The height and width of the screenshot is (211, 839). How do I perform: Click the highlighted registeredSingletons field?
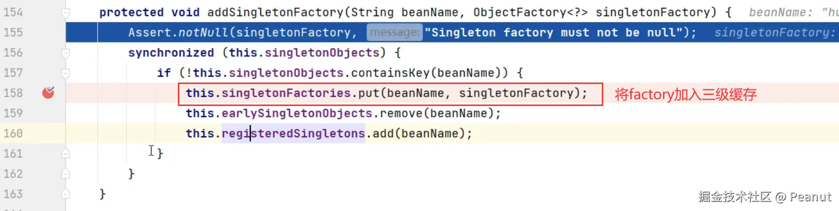coord(293,133)
